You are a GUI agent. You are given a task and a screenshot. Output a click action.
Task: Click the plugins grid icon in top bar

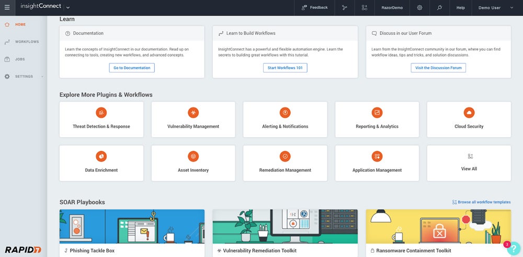pos(365,7)
